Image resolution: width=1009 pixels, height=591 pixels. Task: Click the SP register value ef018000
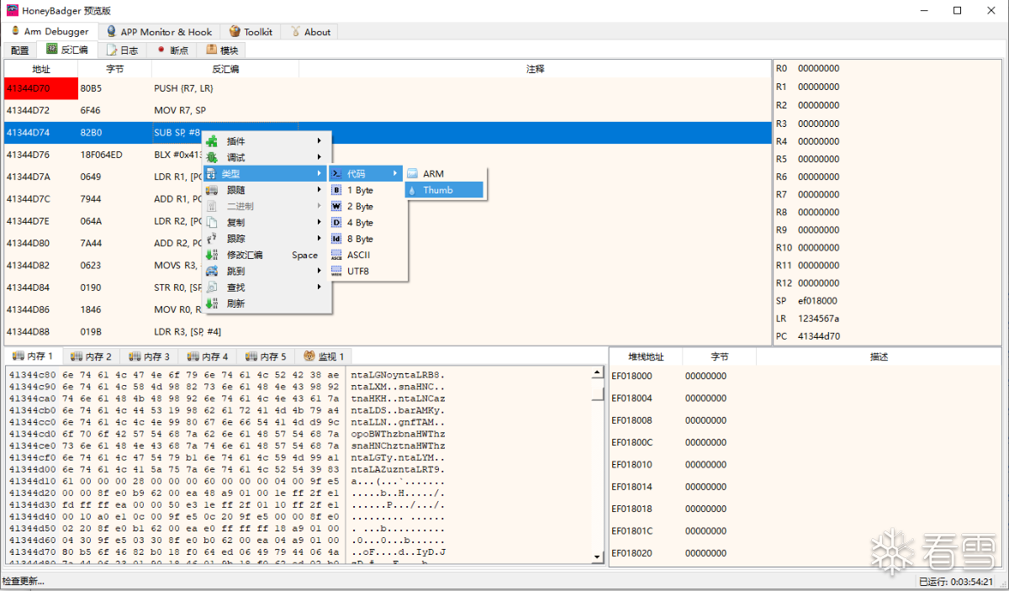tap(817, 301)
